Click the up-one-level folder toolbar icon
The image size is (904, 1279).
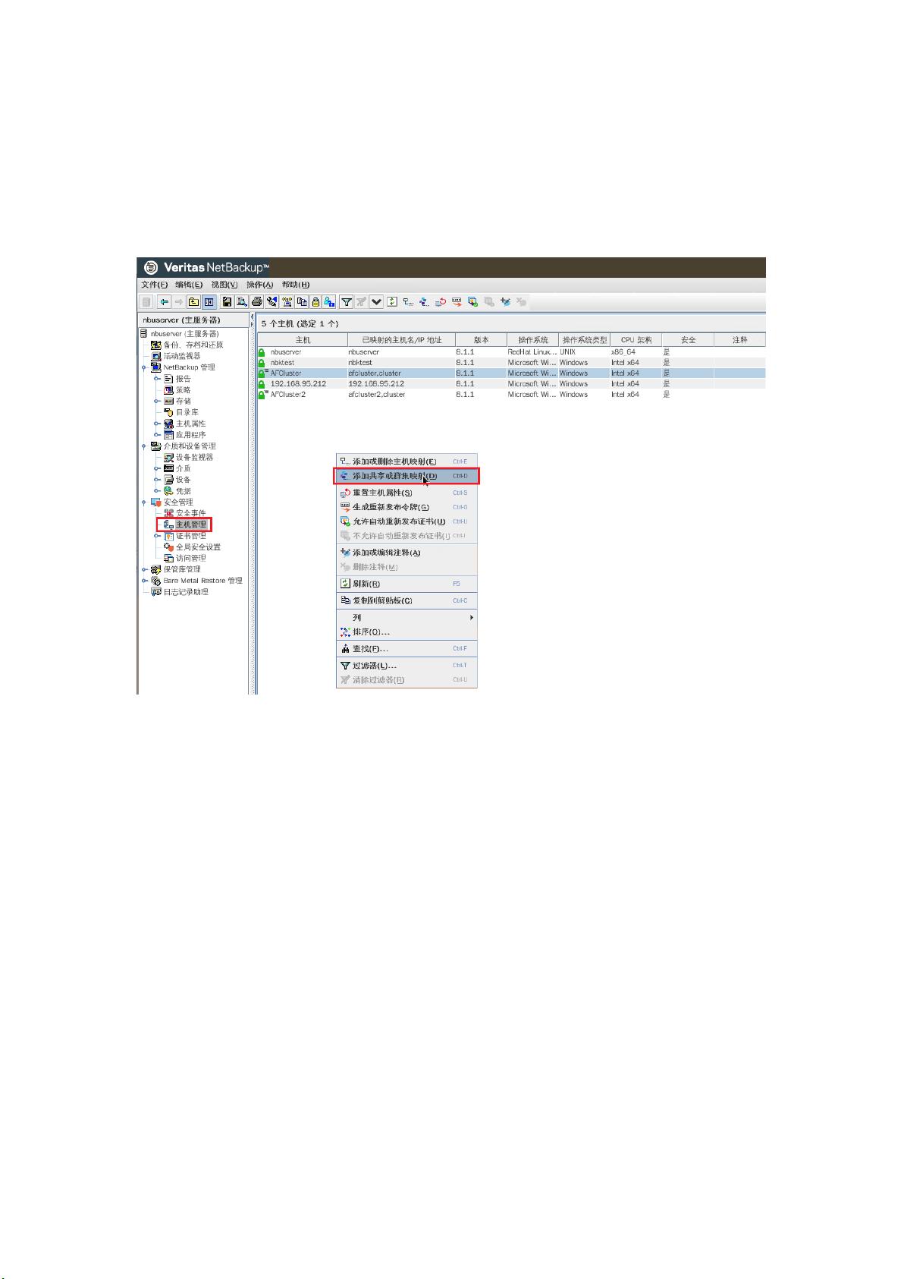tap(193, 301)
